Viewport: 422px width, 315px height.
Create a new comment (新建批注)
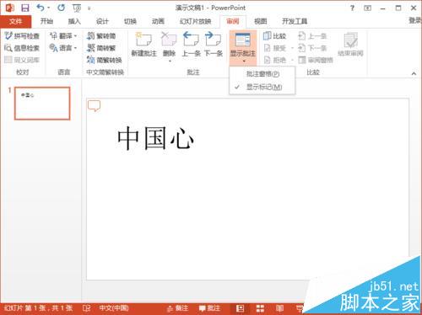[143, 45]
